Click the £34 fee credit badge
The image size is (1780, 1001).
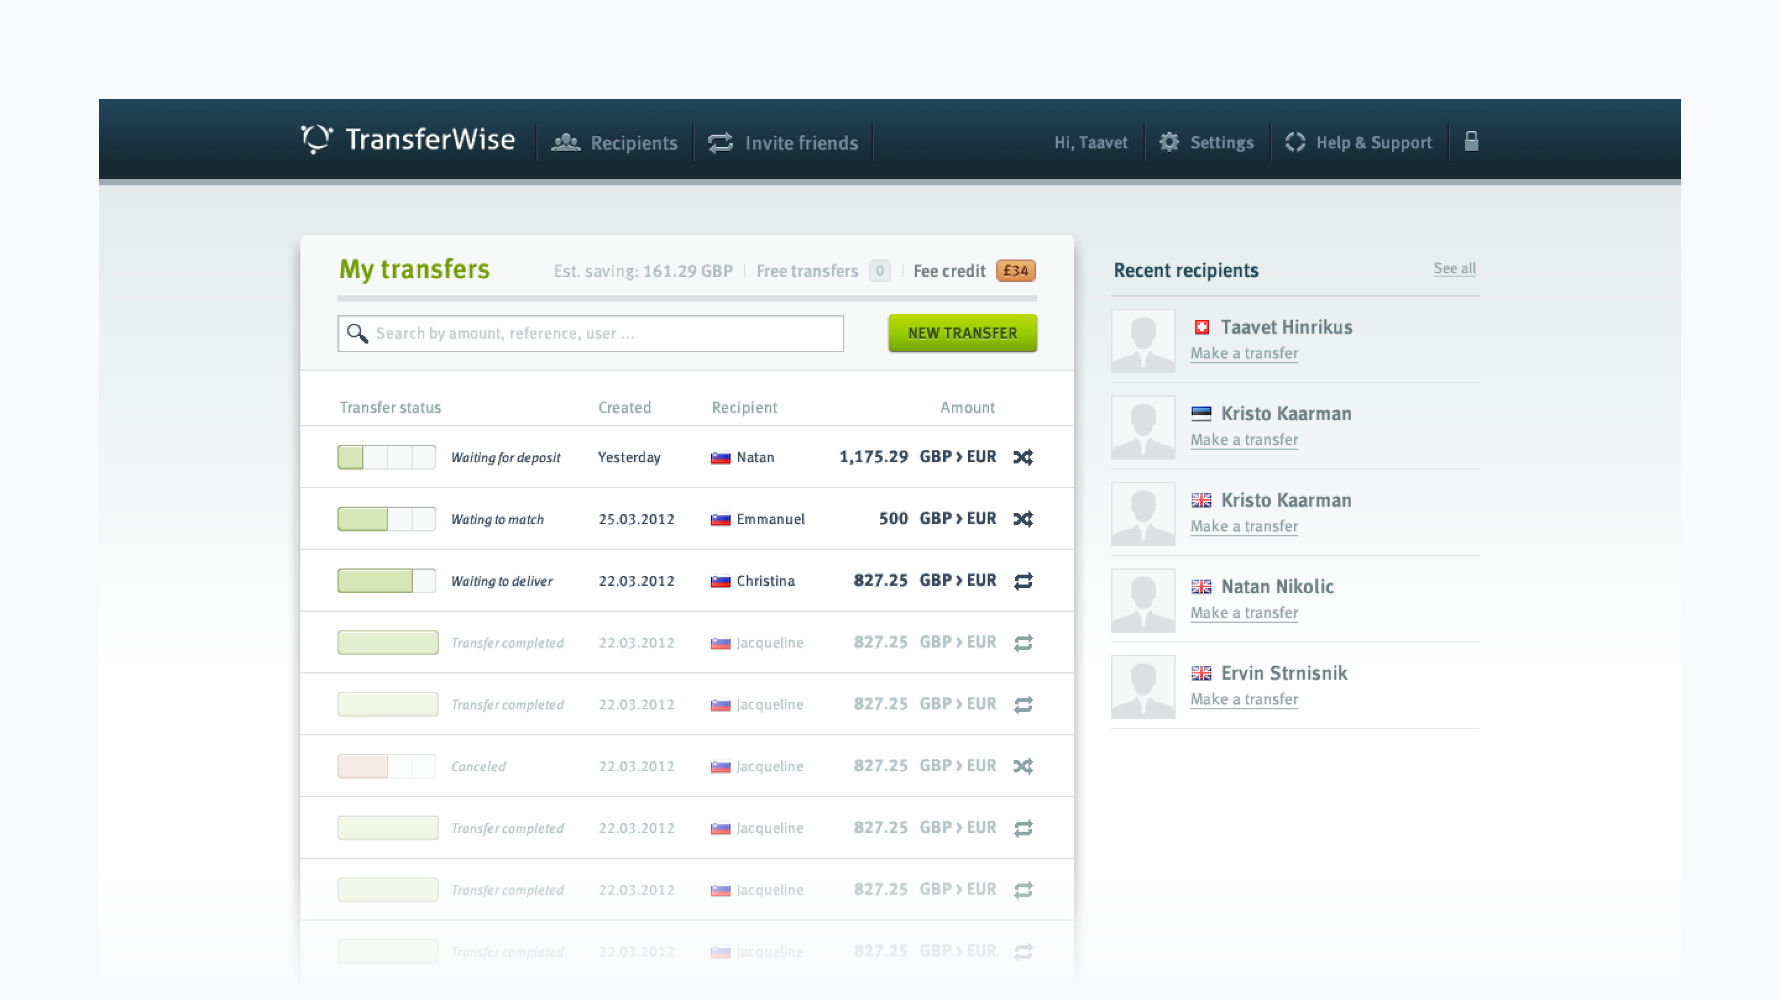(x=1015, y=271)
